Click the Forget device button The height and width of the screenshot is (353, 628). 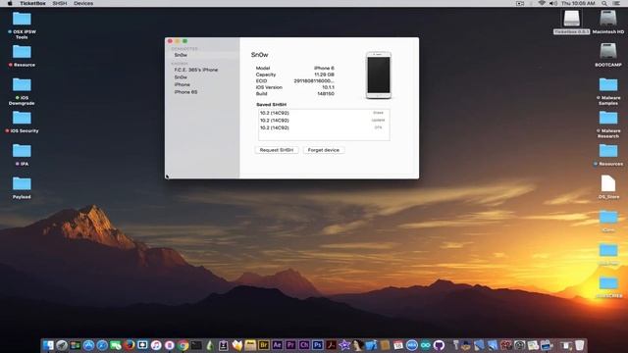click(323, 150)
